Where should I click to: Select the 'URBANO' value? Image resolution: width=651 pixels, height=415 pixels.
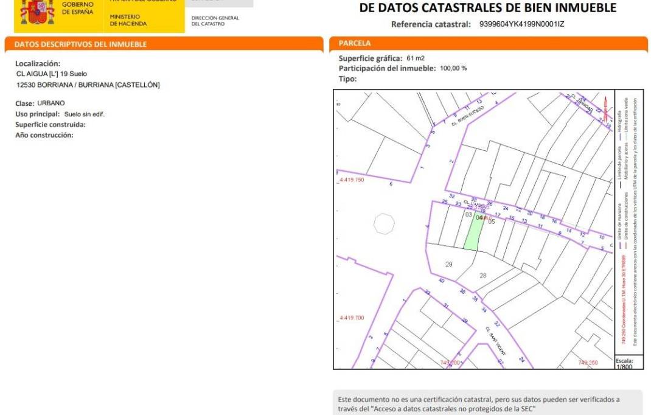pos(51,103)
